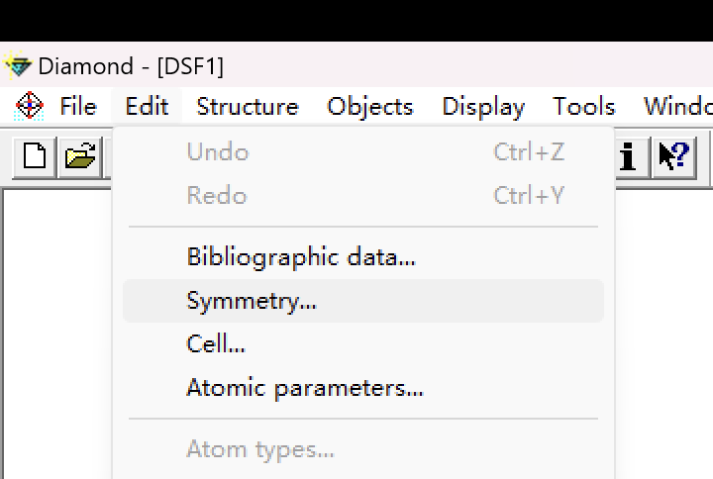Viewport: 713px width, 479px height.
Task: Open the Window menu
Action: point(679,106)
